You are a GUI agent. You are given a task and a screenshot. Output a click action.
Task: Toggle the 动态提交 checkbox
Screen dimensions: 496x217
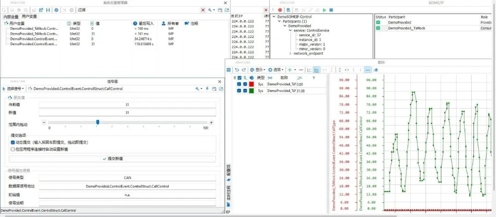click(13, 142)
